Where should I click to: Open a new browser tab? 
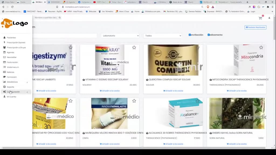pyautogui.click(x=247, y=2)
